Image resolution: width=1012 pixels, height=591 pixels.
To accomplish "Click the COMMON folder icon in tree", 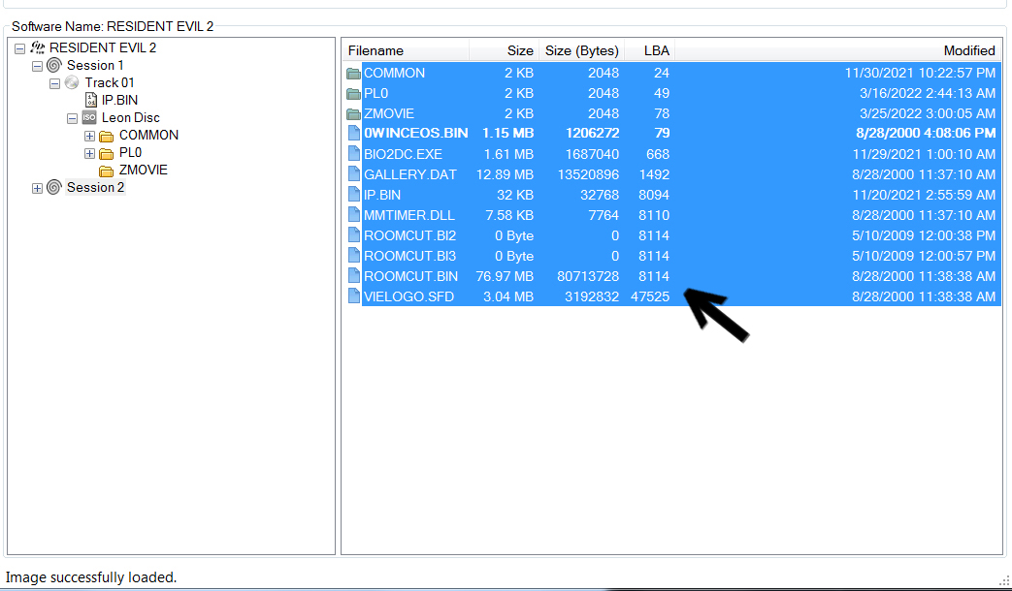I will 107,136.
